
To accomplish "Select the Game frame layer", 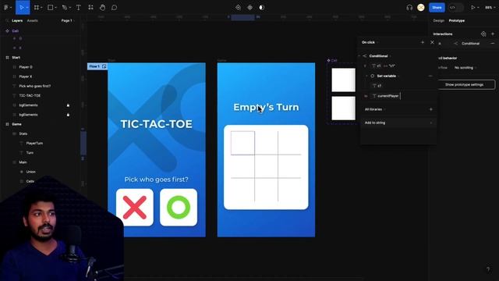I will pos(16,124).
